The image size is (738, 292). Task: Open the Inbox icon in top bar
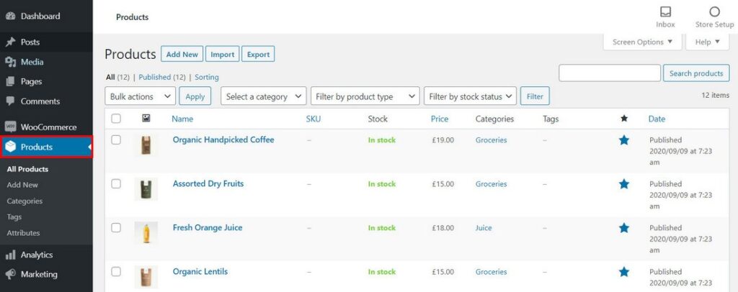click(665, 12)
